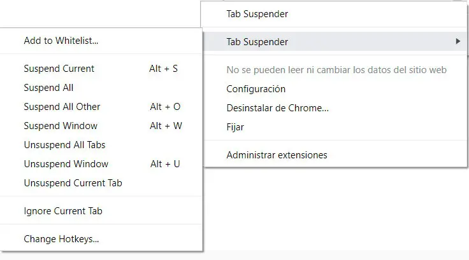Open the Change Hotkeys settings
The width and height of the screenshot is (469, 260).
coord(61,240)
